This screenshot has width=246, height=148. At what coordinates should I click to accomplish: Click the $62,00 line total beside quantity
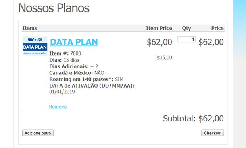[211, 42]
